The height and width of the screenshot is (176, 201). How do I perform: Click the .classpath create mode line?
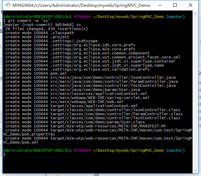[40, 33]
